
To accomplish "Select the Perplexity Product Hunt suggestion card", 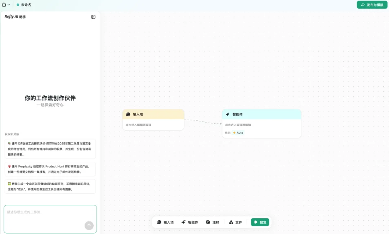I will click(50, 169).
